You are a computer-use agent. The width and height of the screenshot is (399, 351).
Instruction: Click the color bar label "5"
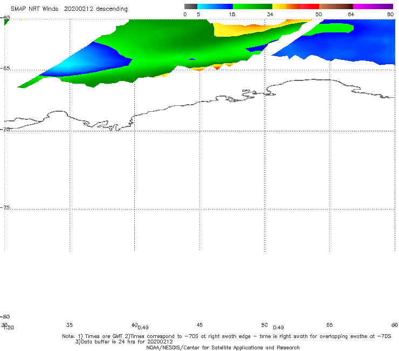[198, 14]
